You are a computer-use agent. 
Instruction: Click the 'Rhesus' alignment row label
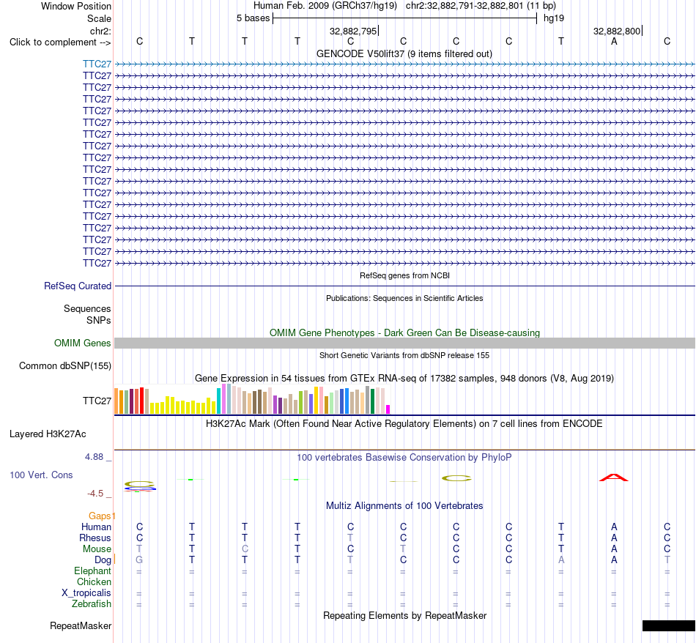(x=95, y=538)
